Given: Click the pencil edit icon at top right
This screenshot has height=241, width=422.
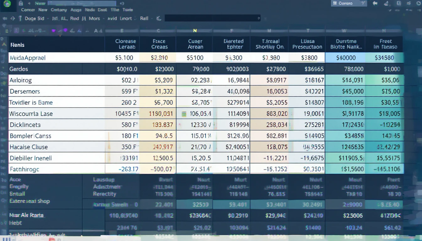Looking at the screenshot, I should pos(387,3).
